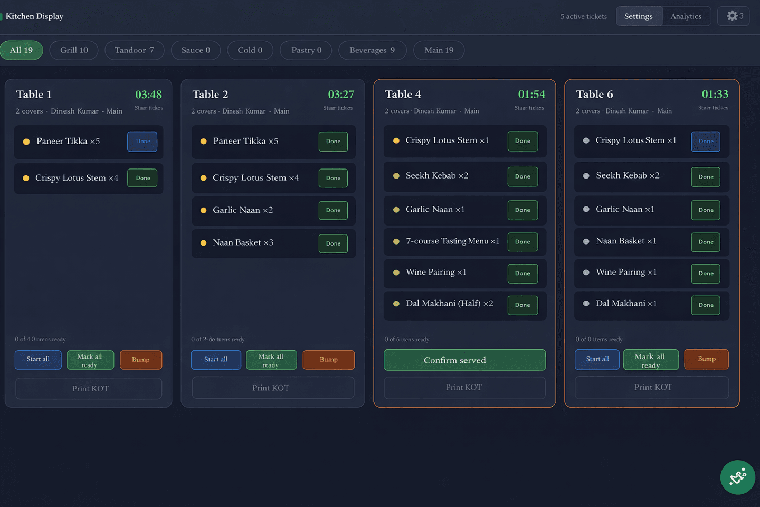
Task: Click the green floating action button bottom right
Action: [737, 477]
